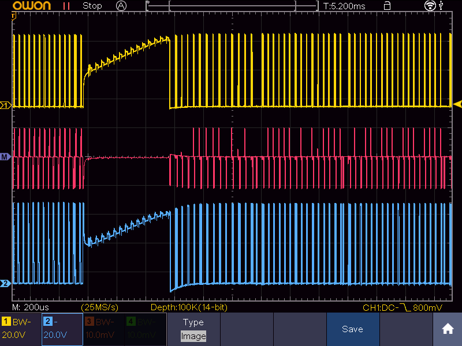The height and width of the screenshot is (346, 462).
Task: Click the WiFi status icon
Action: tap(430, 6)
